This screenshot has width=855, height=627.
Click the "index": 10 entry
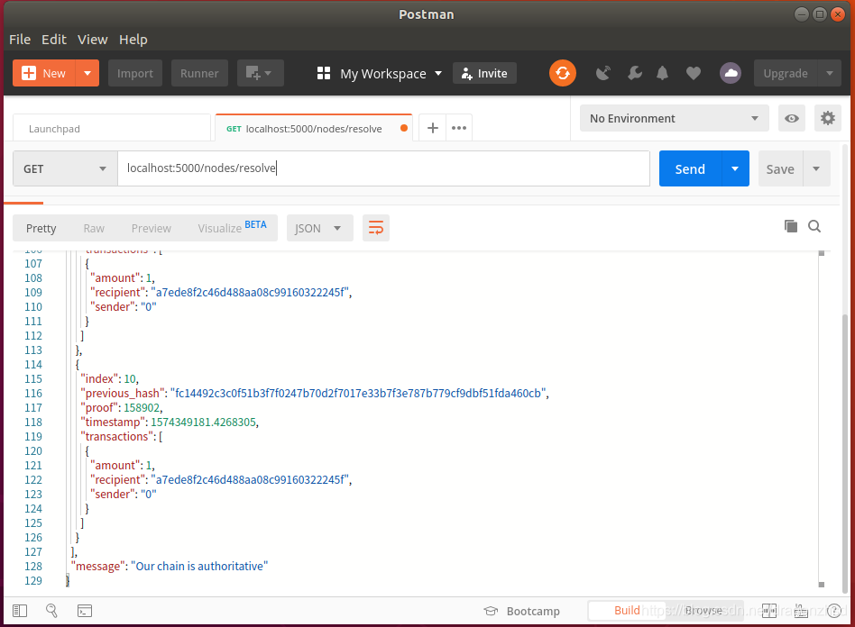tap(109, 378)
